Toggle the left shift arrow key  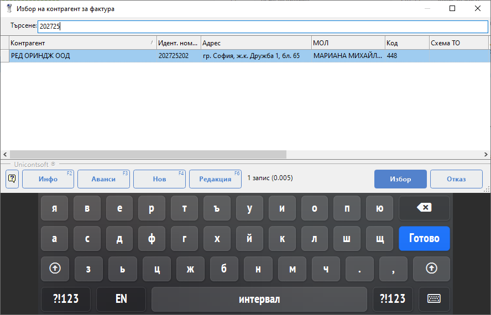click(x=54, y=269)
